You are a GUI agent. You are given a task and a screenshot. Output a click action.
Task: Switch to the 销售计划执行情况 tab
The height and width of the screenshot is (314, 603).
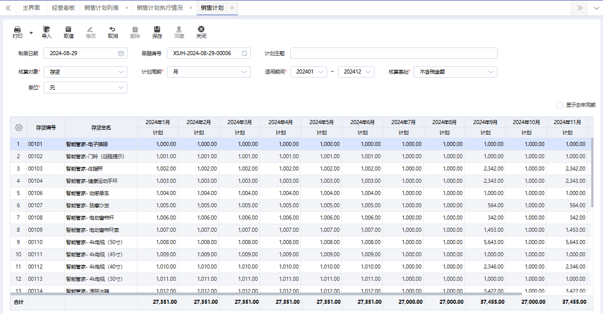point(160,8)
